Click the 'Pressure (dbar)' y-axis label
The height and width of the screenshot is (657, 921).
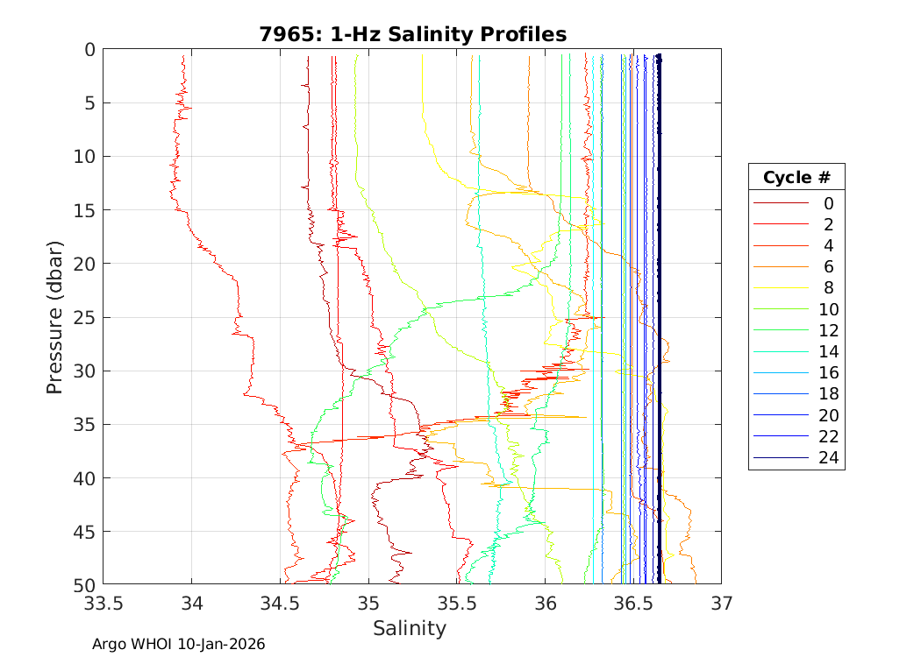tap(54, 316)
